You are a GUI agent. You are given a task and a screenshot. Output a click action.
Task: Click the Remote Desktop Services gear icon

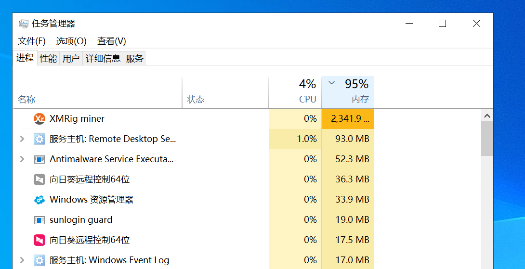coord(39,139)
